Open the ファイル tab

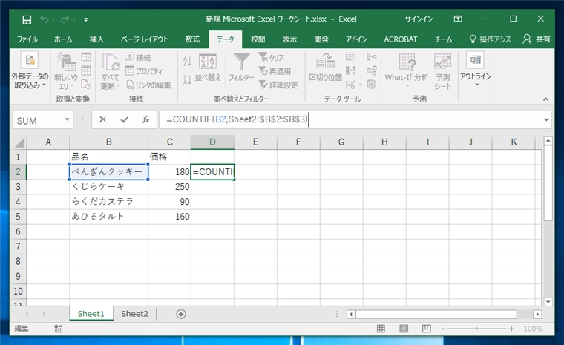tap(27, 39)
